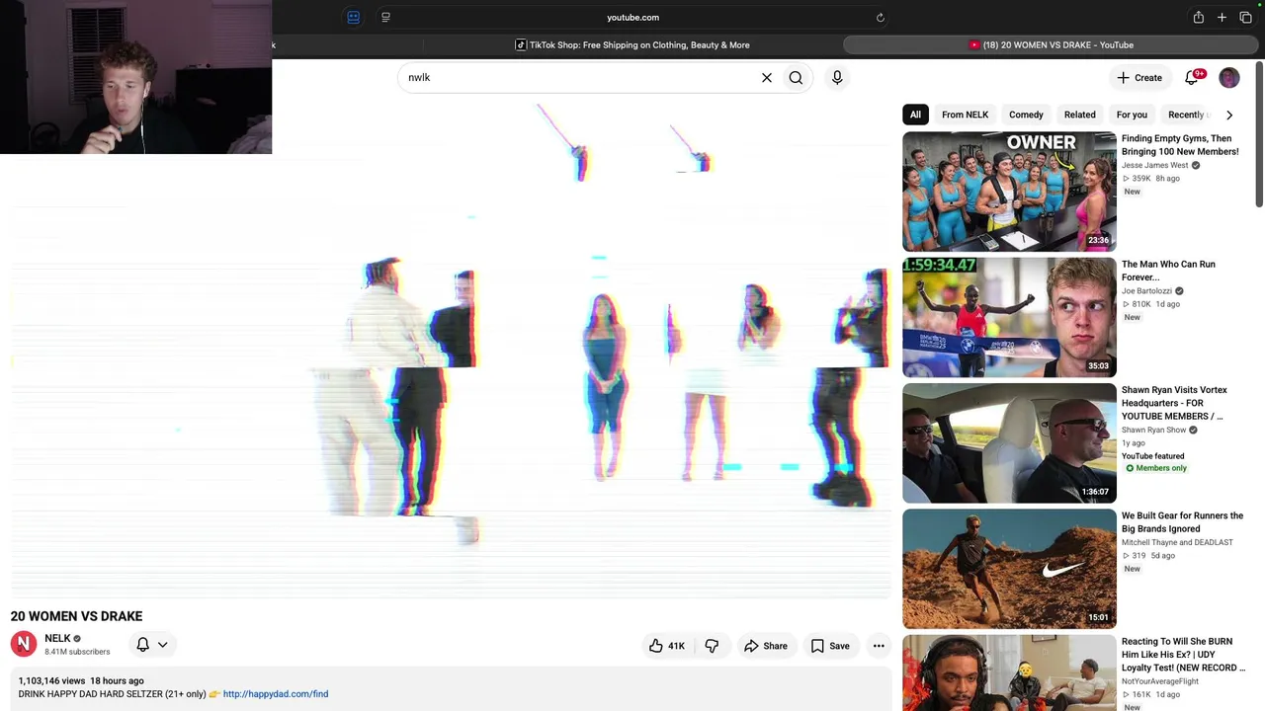Click the Nike runner 15:01 thumbnail
This screenshot has width=1265, height=711.
tap(1009, 569)
